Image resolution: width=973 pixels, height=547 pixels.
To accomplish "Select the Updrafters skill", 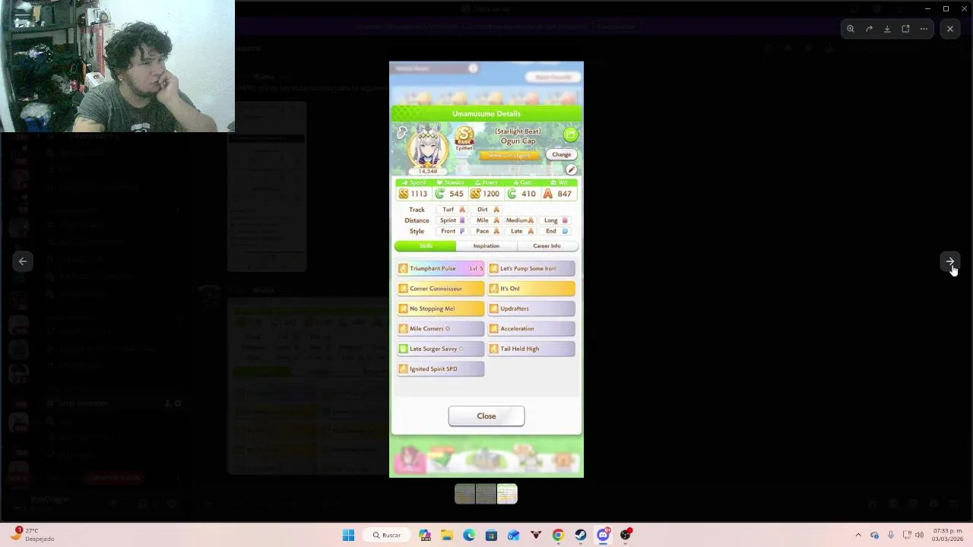I will 531,308.
